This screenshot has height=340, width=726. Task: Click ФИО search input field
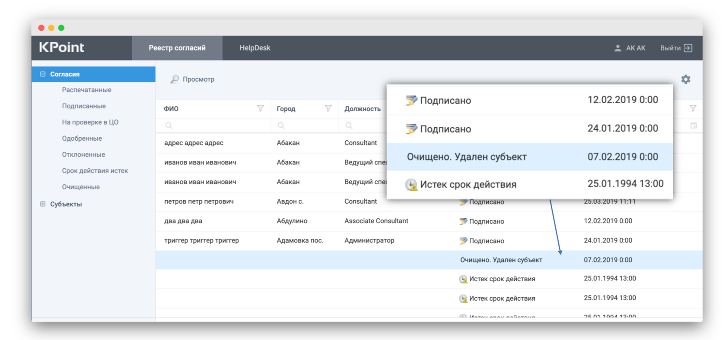tap(213, 126)
